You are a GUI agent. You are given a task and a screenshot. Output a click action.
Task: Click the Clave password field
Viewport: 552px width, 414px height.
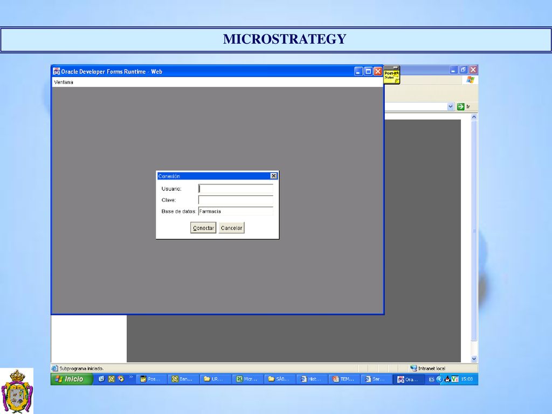[236, 200]
